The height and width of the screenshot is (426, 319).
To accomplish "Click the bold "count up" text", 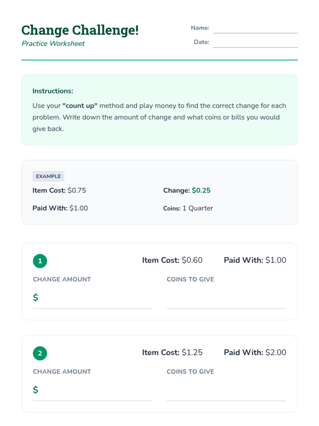I will 80,106.
